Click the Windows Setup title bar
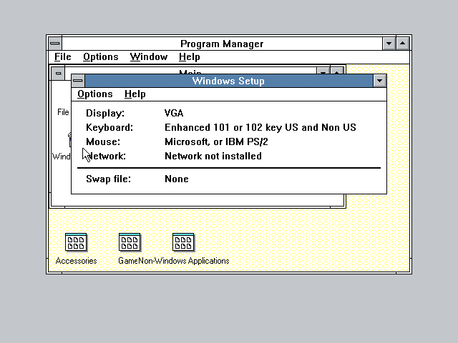The width and height of the screenshot is (458, 343). click(x=229, y=81)
